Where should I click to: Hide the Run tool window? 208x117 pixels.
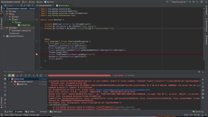(x=203, y=72)
